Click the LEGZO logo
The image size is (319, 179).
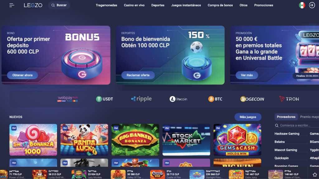(33, 5)
